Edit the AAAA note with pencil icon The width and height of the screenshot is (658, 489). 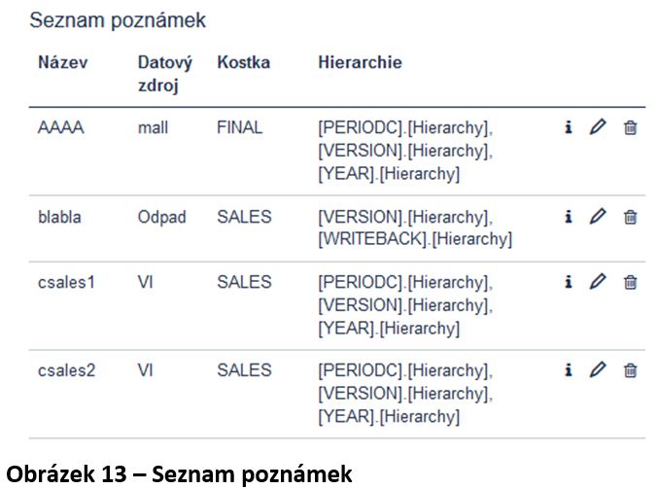[598, 126]
